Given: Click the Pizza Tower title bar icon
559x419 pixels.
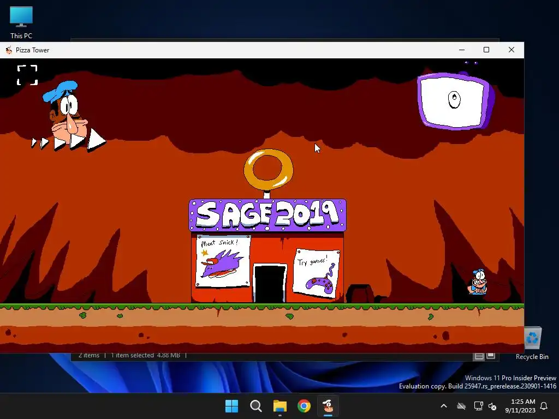Looking at the screenshot, I should tap(9, 50).
